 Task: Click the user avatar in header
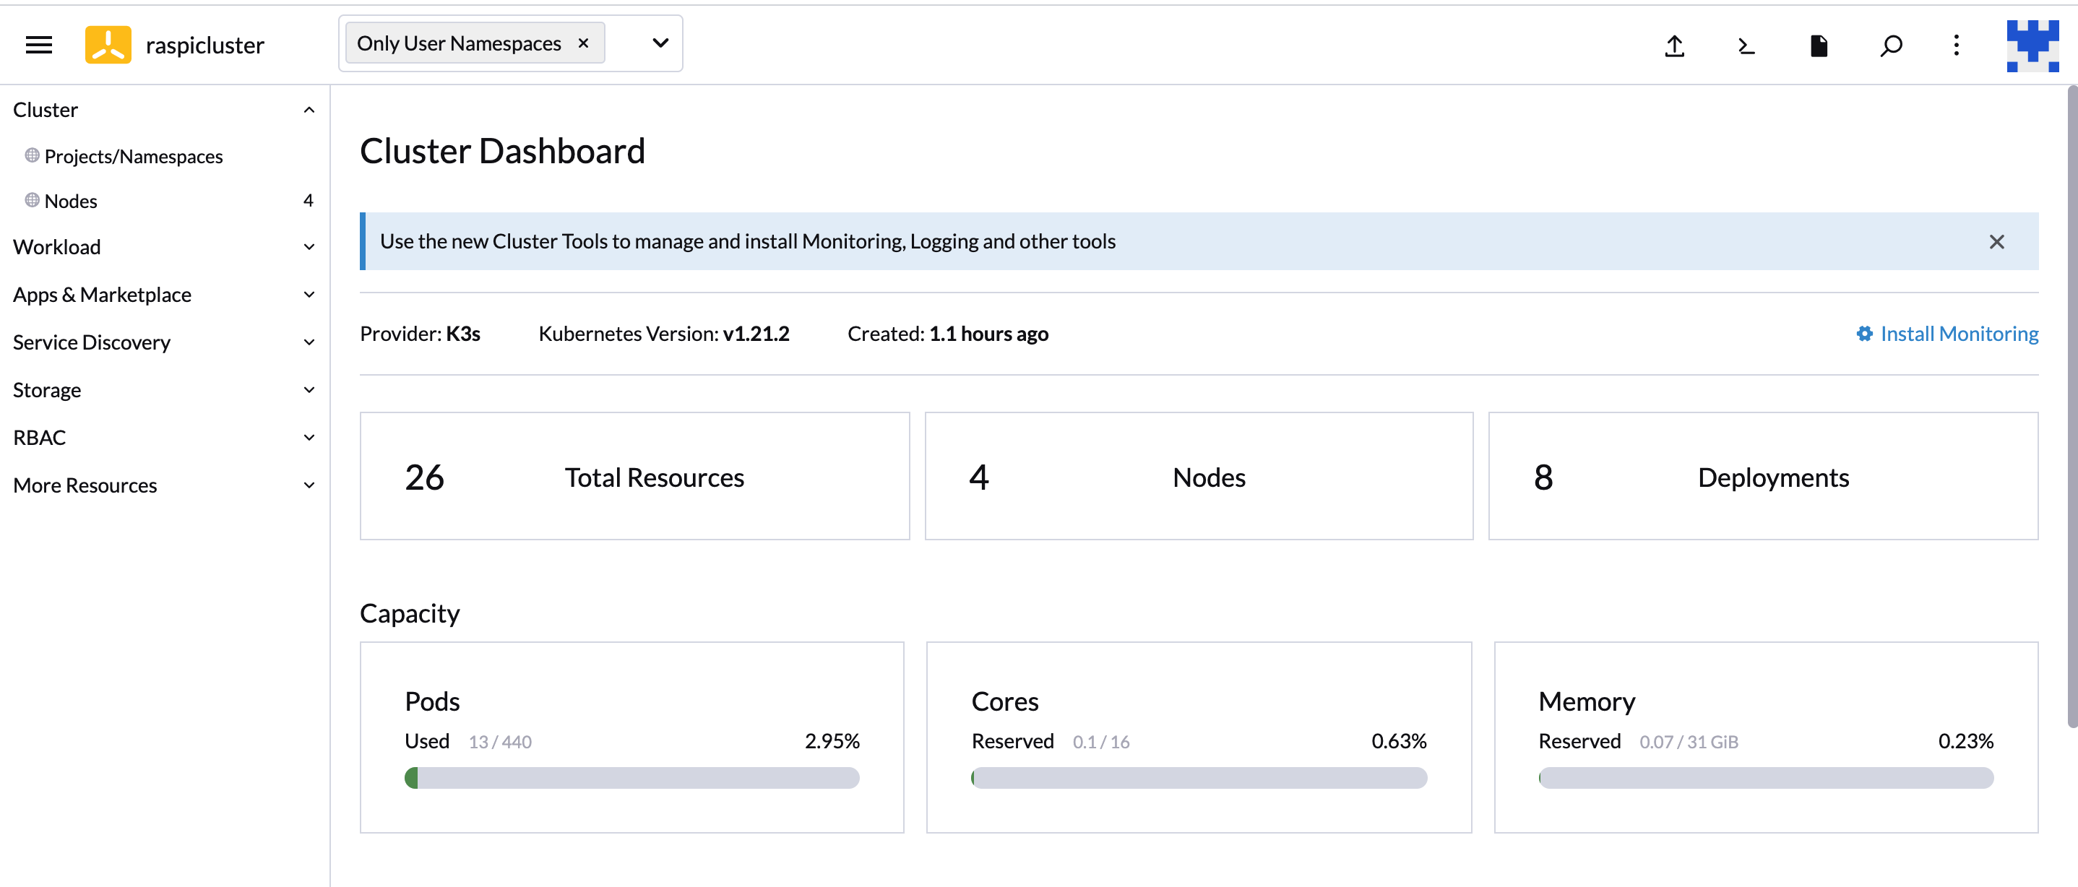pos(2032,46)
